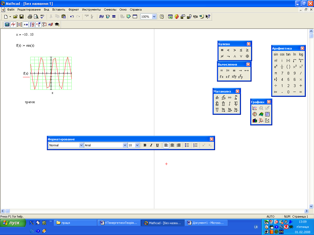Toggle Underline formatting
Image resolution: width=314 pixels, height=235 pixels.
[157, 145]
